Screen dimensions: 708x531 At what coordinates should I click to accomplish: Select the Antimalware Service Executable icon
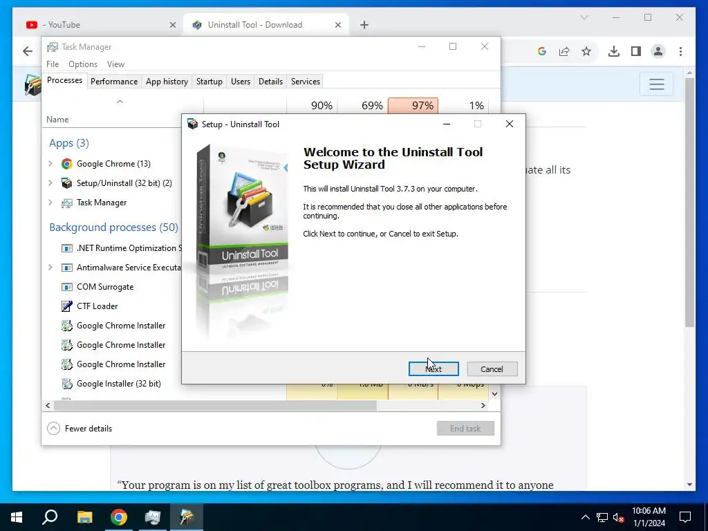click(67, 268)
